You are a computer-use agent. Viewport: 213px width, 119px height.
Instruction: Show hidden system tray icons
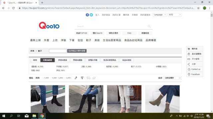pos(177,116)
